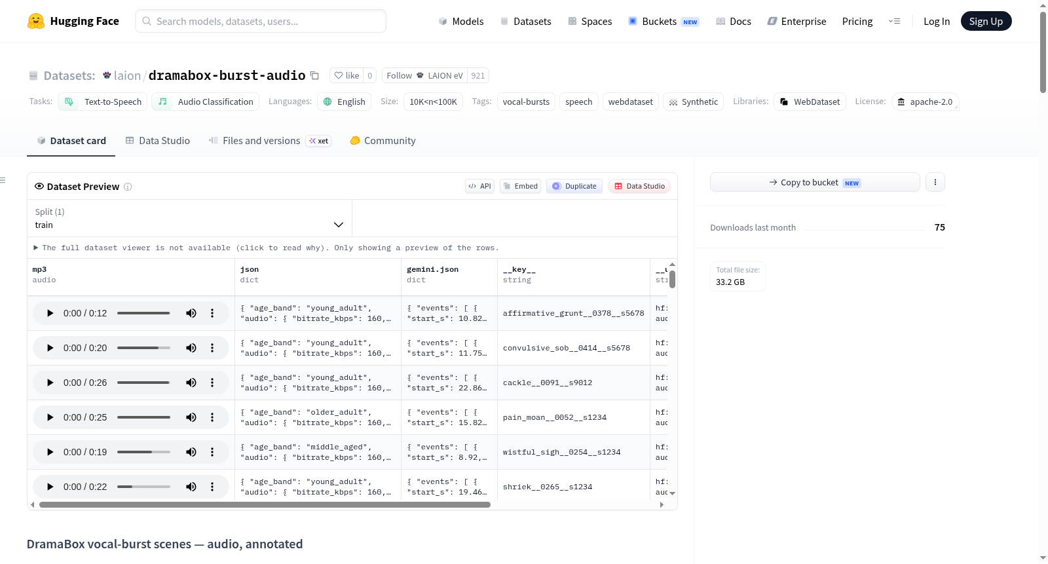
Task: Play the 0:22 shriek audio
Action: click(x=50, y=487)
